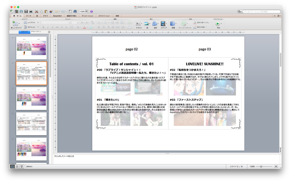Close the slide thumbnail pane
Screen dimensions: 291x182
click(x=49, y=32)
